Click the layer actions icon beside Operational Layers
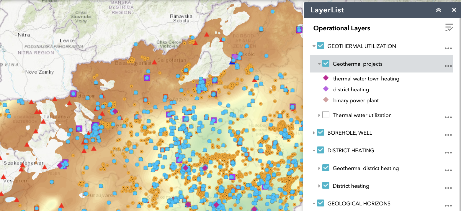 point(449,27)
